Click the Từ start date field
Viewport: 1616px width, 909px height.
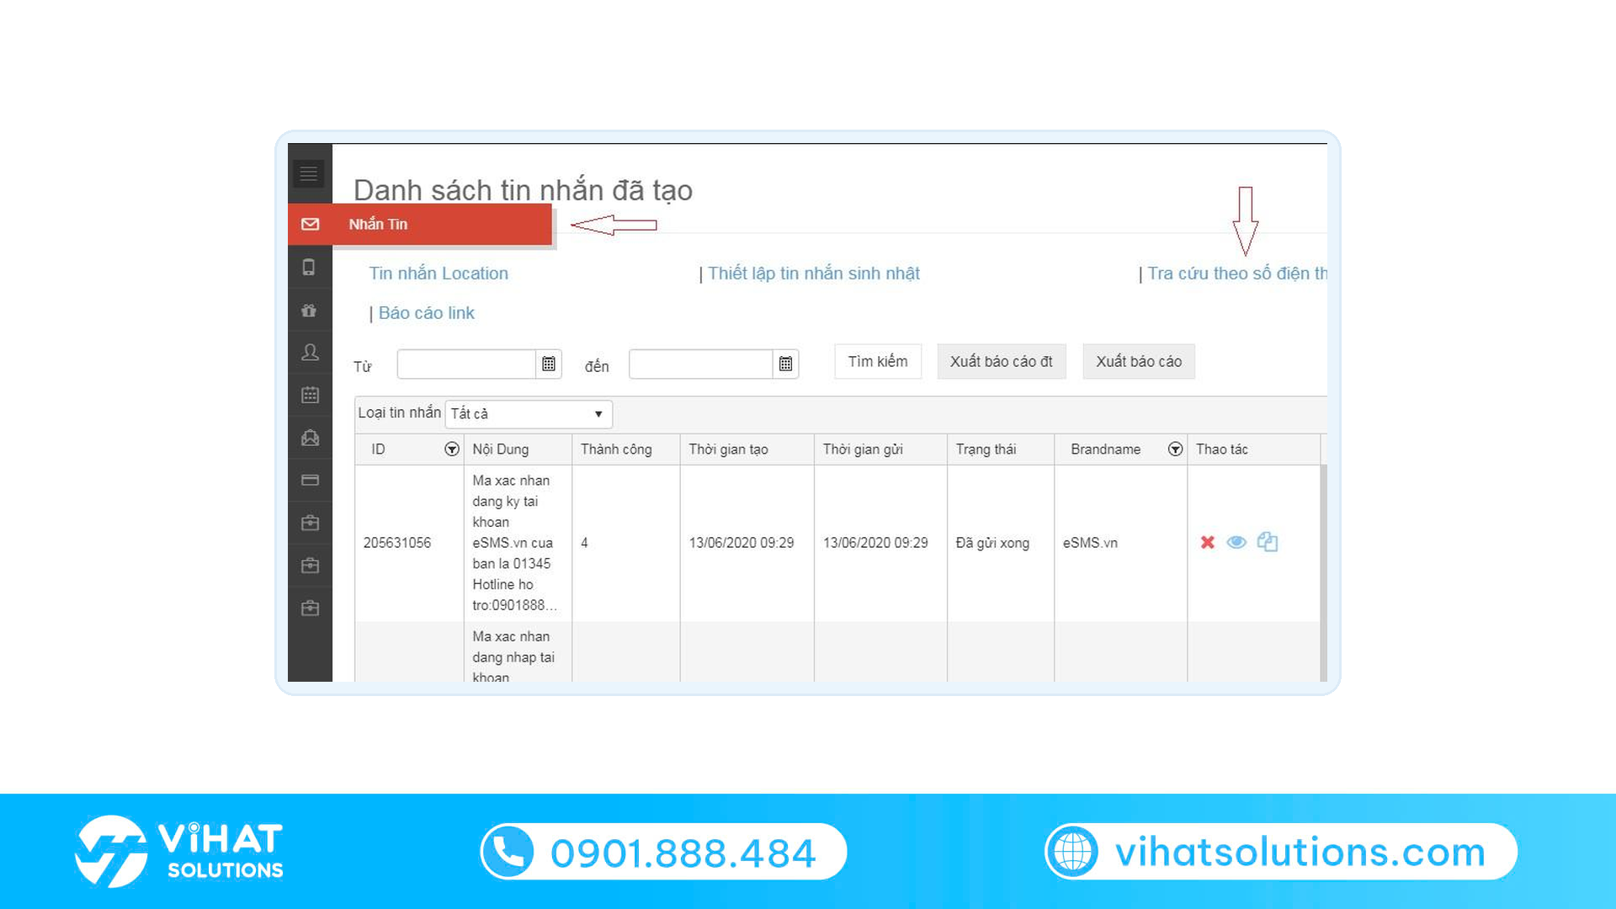[466, 364]
